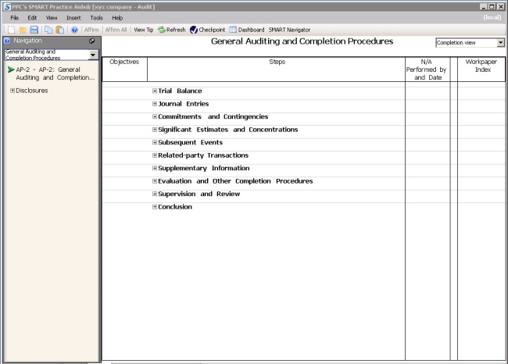The width and height of the screenshot is (508, 364).
Task: Toggle the Navigation pane pin icon
Action: click(92, 41)
